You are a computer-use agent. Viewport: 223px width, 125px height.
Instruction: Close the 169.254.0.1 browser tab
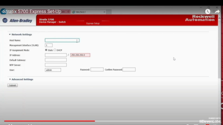[x=105, y=12]
